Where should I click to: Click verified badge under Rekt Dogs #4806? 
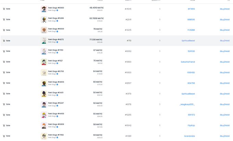(x=57, y=85)
